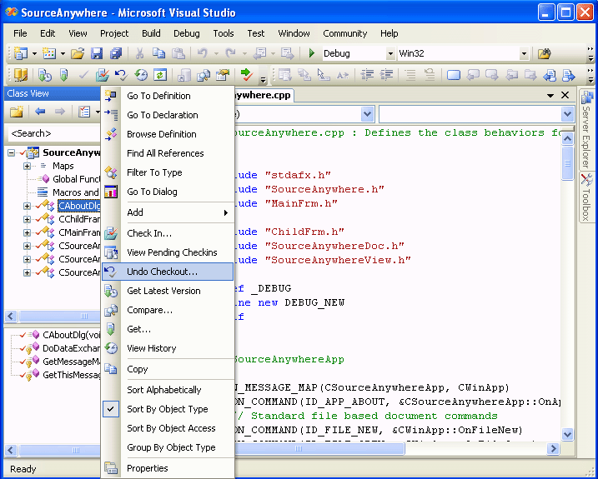Click the Back arrow in Class View
This screenshot has width=598, height=479.
pos(39,112)
